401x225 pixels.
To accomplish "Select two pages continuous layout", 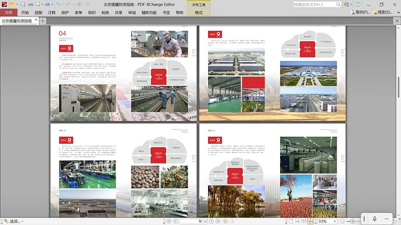I will 310,221.
